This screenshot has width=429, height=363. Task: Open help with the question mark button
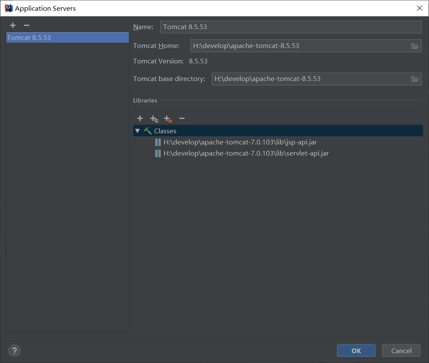pos(15,351)
